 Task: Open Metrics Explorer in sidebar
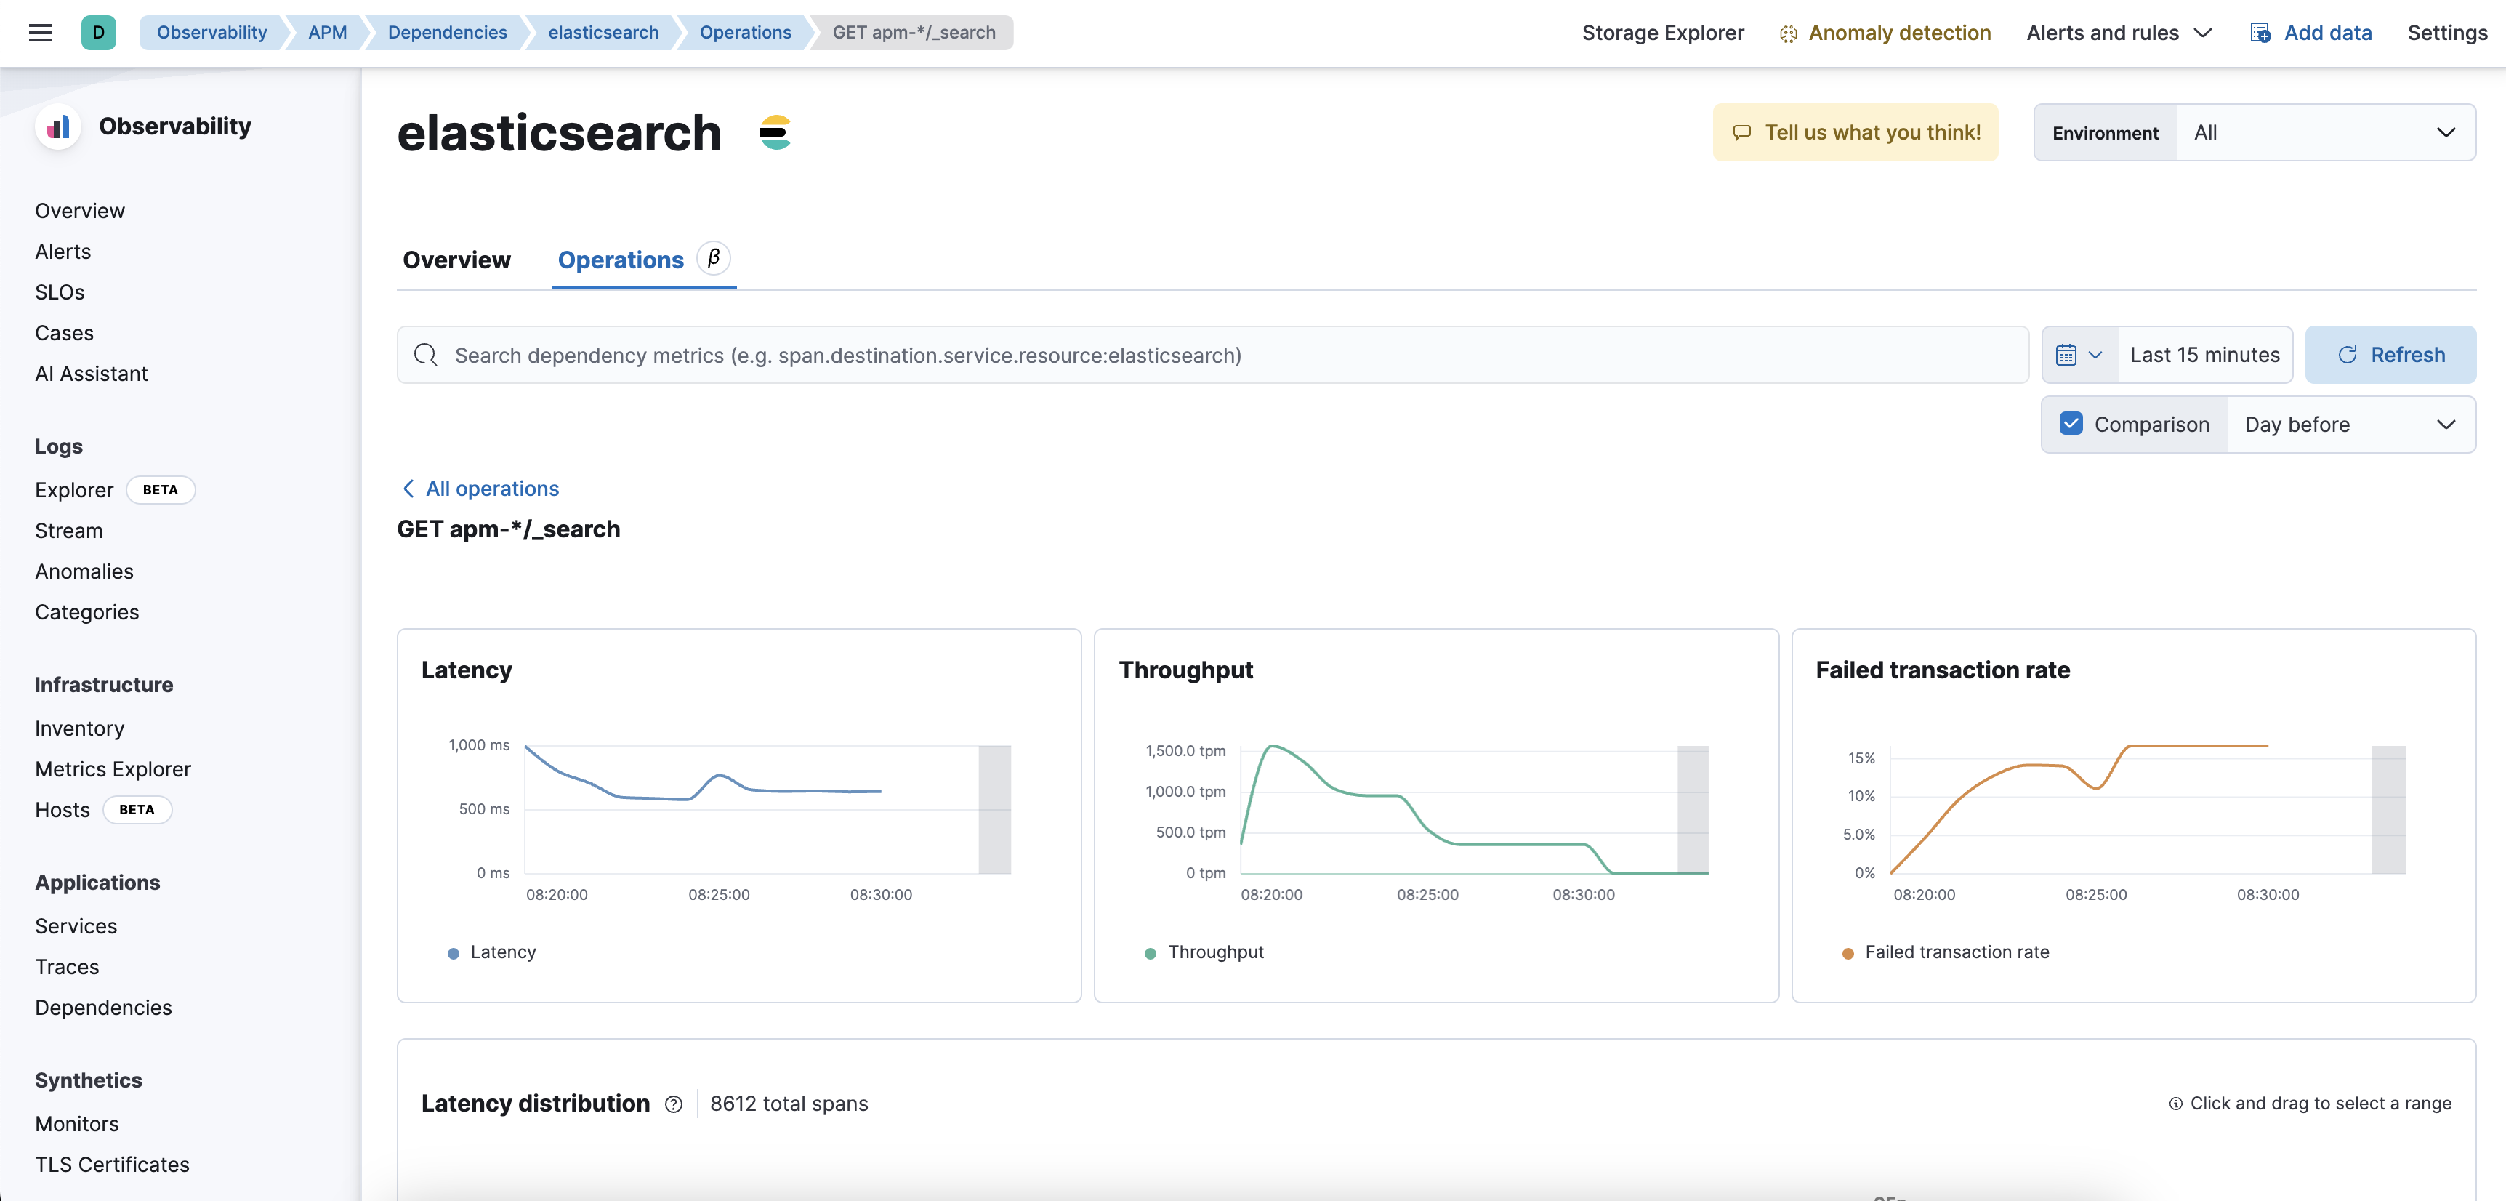tap(113, 770)
